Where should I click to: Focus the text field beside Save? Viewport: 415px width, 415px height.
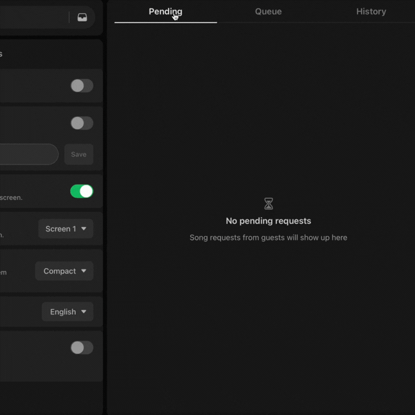[x=28, y=154]
